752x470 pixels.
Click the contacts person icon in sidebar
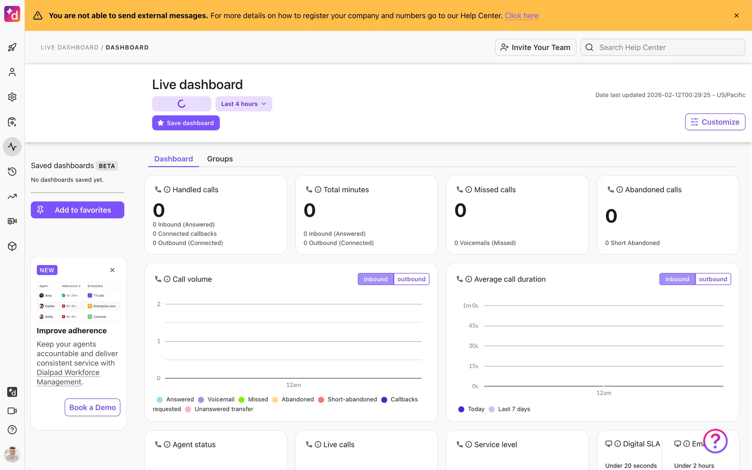click(12, 72)
